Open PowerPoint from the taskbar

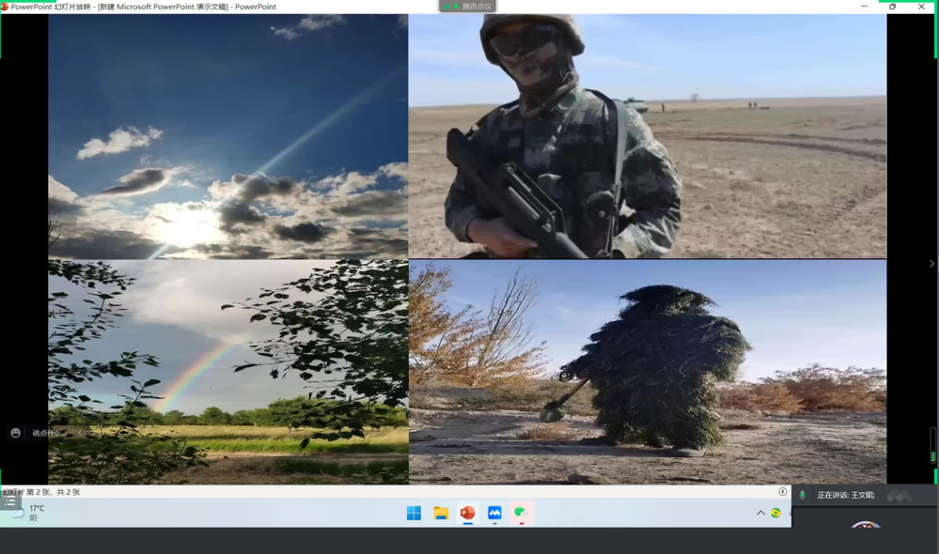click(467, 513)
